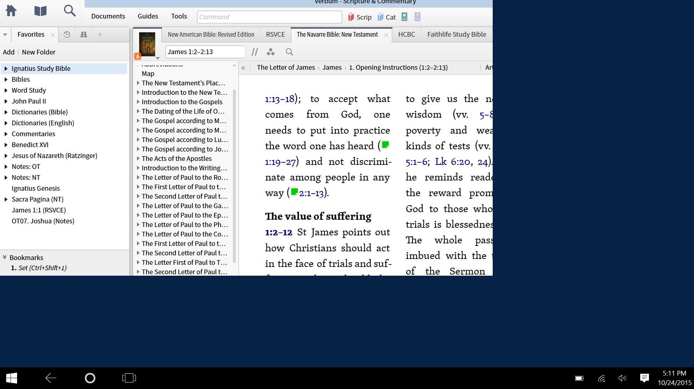The image size is (694, 389).
Task: Open the Search magnifier icon in top bar
Action: click(70, 11)
